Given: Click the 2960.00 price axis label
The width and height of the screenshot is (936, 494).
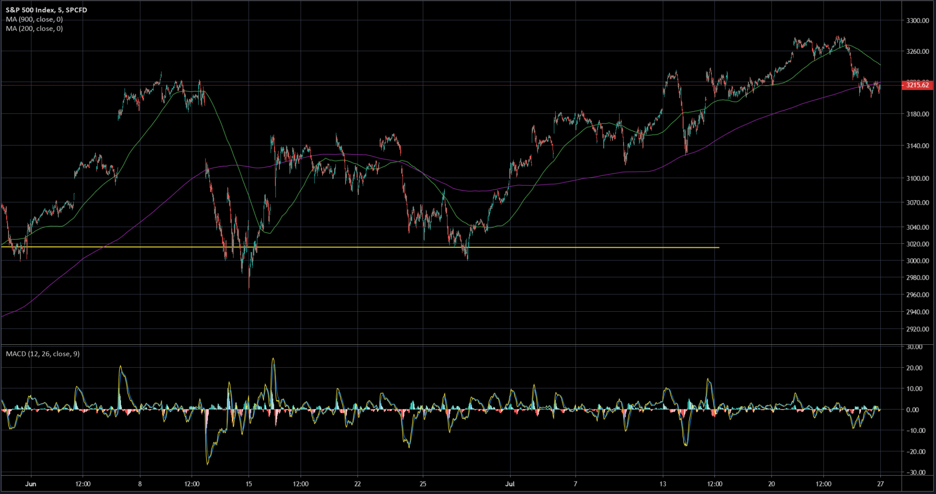Looking at the screenshot, I should tap(917, 295).
